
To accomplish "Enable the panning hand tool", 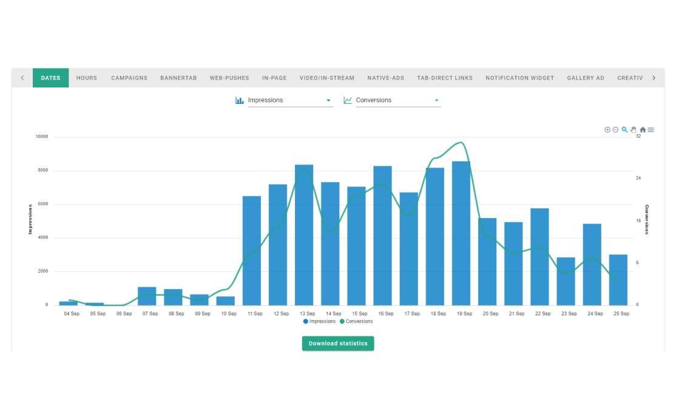I will pos(634,130).
